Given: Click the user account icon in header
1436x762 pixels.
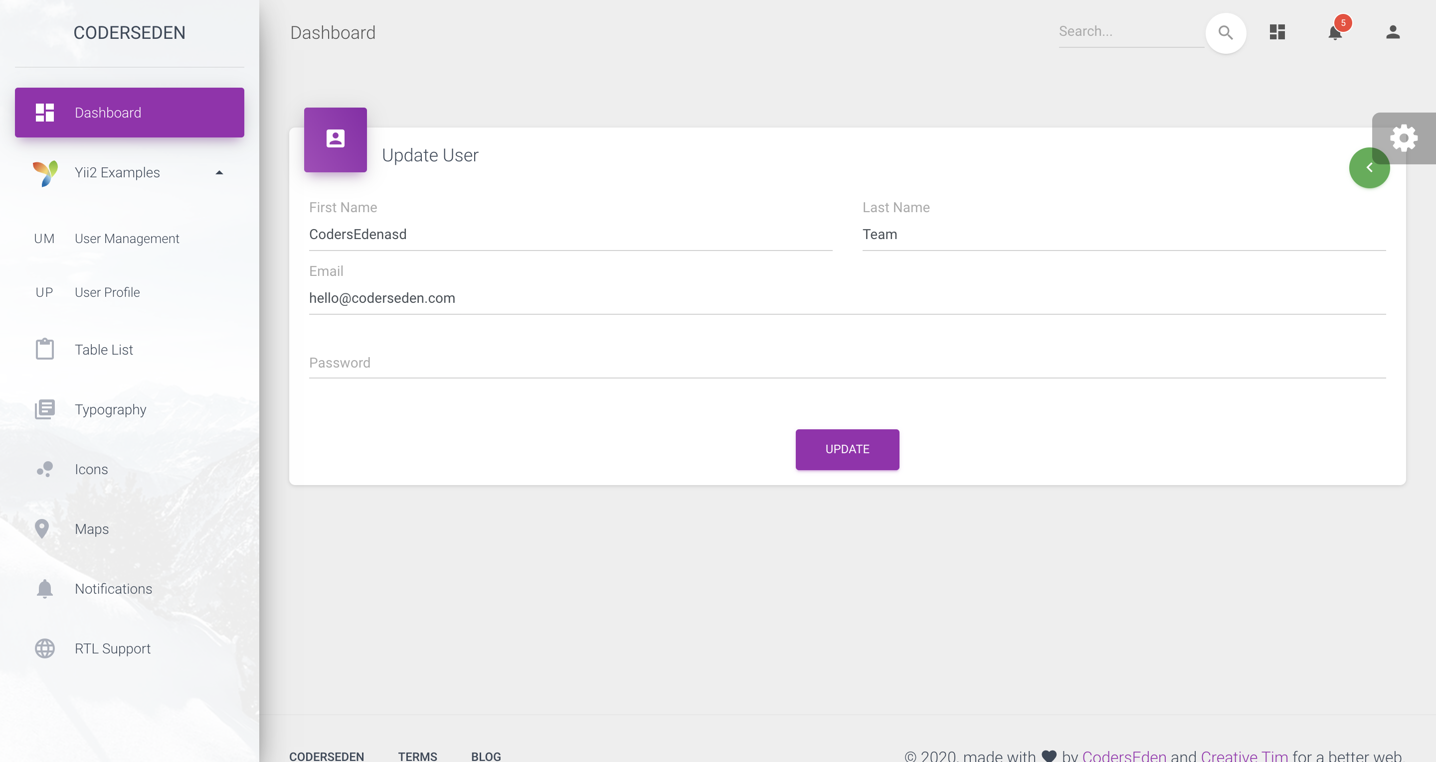Looking at the screenshot, I should (x=1392, y=32).
